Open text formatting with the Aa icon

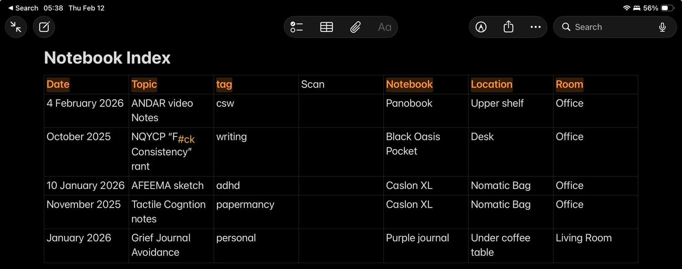point(384,27)
